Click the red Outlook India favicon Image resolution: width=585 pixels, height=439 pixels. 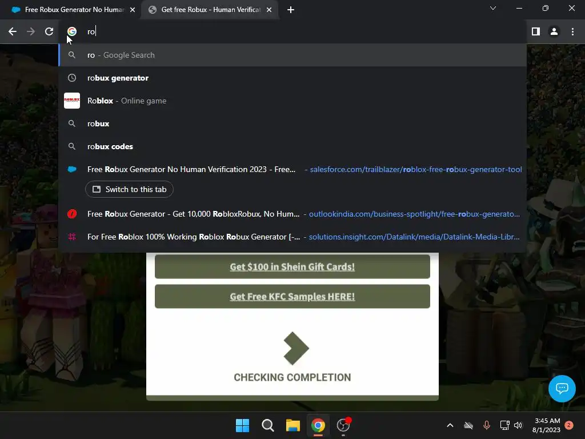pos(72,214)
